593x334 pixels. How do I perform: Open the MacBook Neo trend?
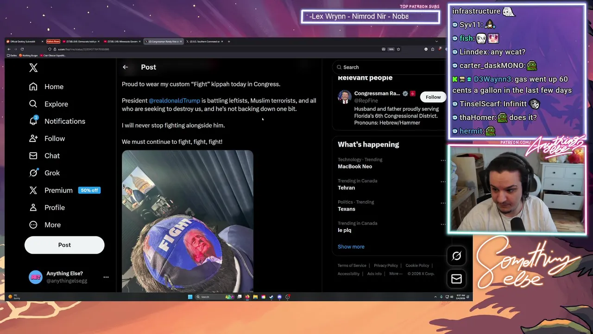click(x=355, y=167)
